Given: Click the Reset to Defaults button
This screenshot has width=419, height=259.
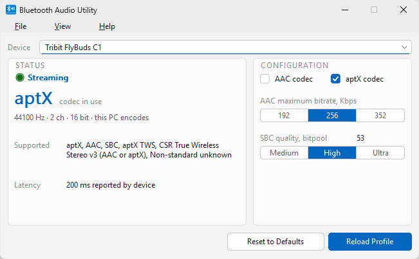Looking at the screenshot, I should point(275,242).
